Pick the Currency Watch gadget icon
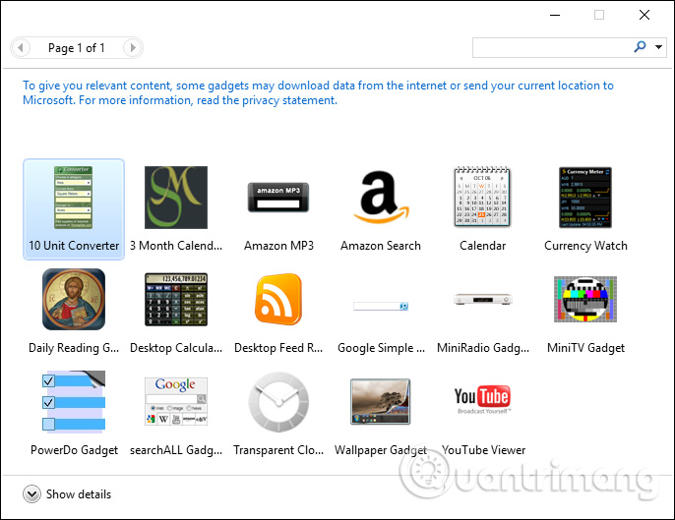Image resolution: width=675 pixels, height=520 pixels. tap(585, 197)
